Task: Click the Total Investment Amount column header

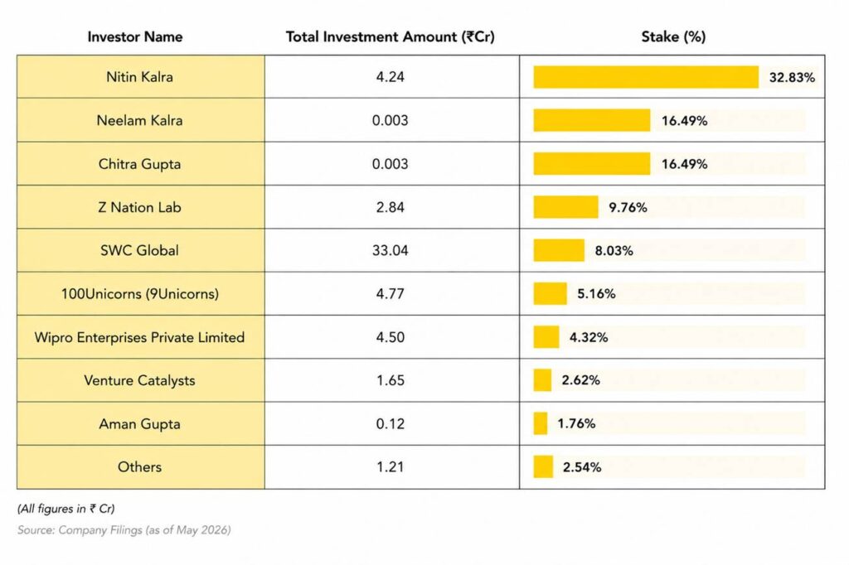Action: (x=390, y=36)
